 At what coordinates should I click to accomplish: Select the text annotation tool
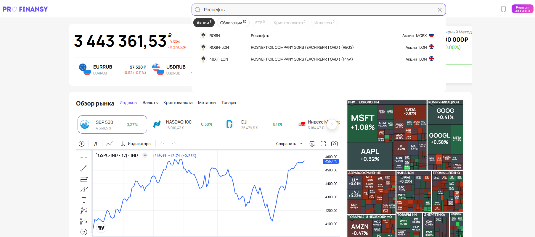pyautogui.click(x=84, y=200)
